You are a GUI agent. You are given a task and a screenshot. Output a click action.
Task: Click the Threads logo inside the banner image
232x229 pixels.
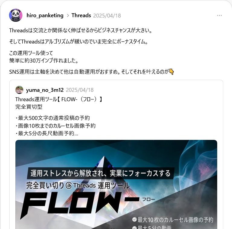(x=69, y=185)
